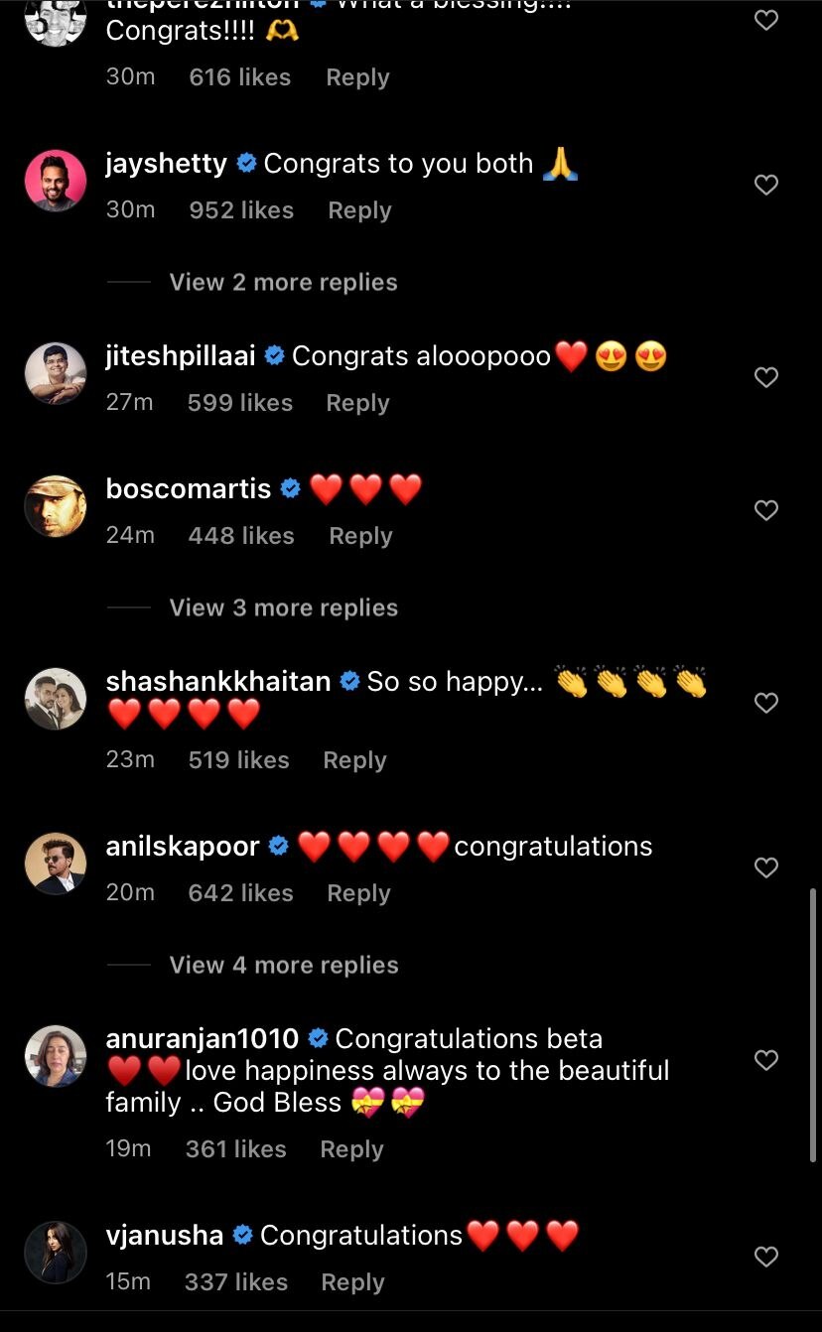Expand 'View 2 more replies' under jayshetty
Image resolution: width=822 pixels, height=1332 pixels.
pyautogui.click(x=283, y=283)
